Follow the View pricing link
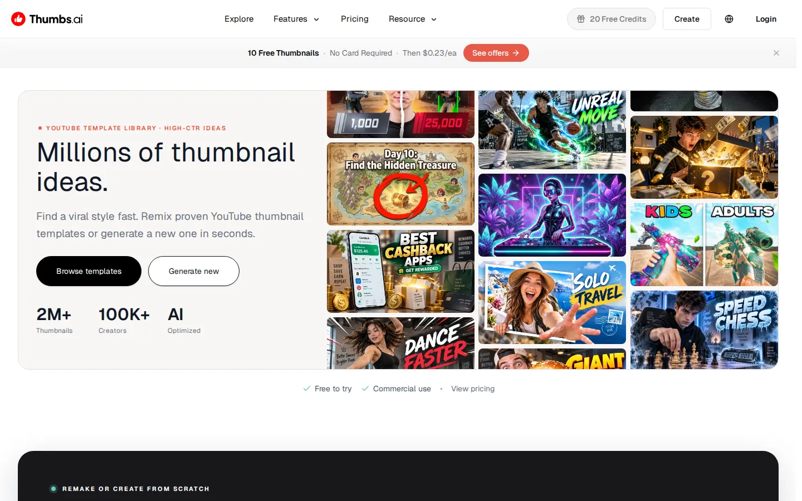Viewport: 802px width, 501px height. (x=473, y=389)
